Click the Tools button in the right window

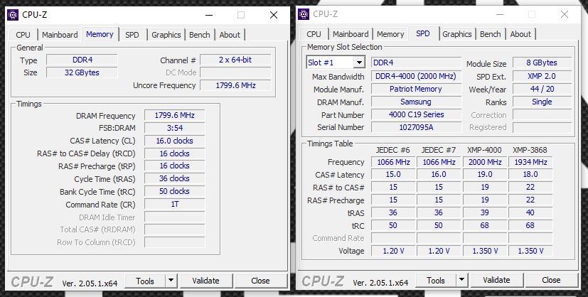(x=436, y=280)
